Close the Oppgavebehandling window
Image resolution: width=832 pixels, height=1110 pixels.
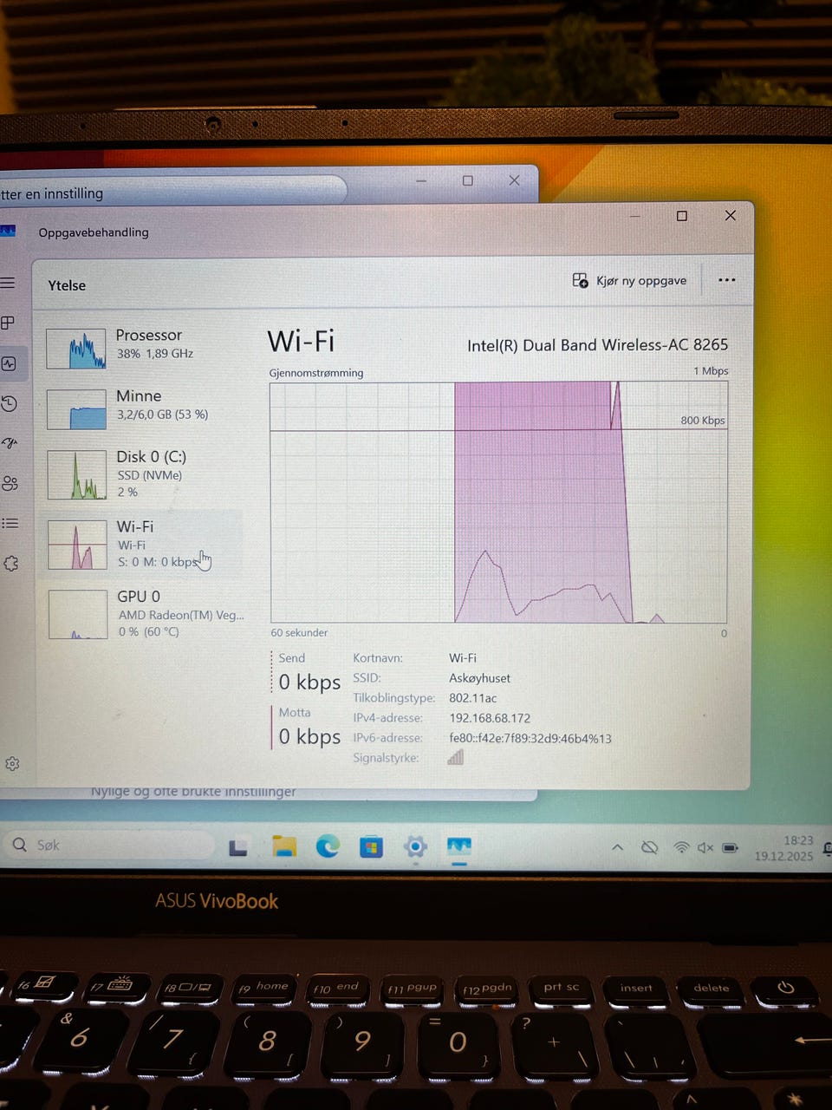[x=731, y=215]
